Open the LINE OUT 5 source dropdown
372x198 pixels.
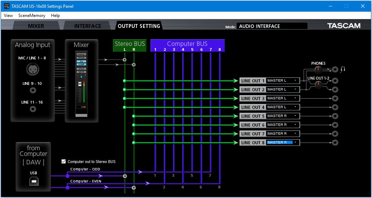tap(283, 116)
